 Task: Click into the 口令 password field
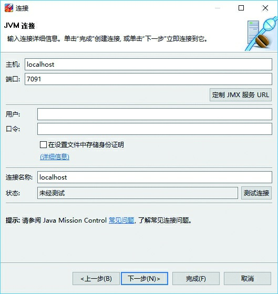click(155, 129)
